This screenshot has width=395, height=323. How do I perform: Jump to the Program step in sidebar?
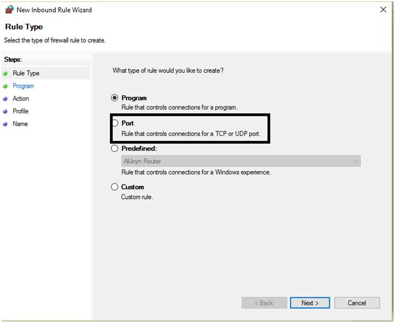point(23,86)
